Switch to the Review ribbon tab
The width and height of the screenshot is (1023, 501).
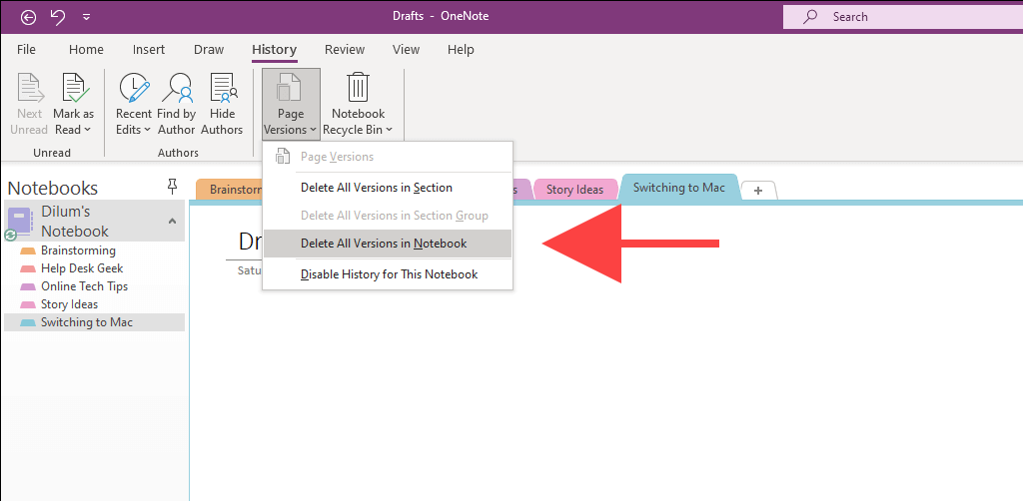[x=345, y=50]
